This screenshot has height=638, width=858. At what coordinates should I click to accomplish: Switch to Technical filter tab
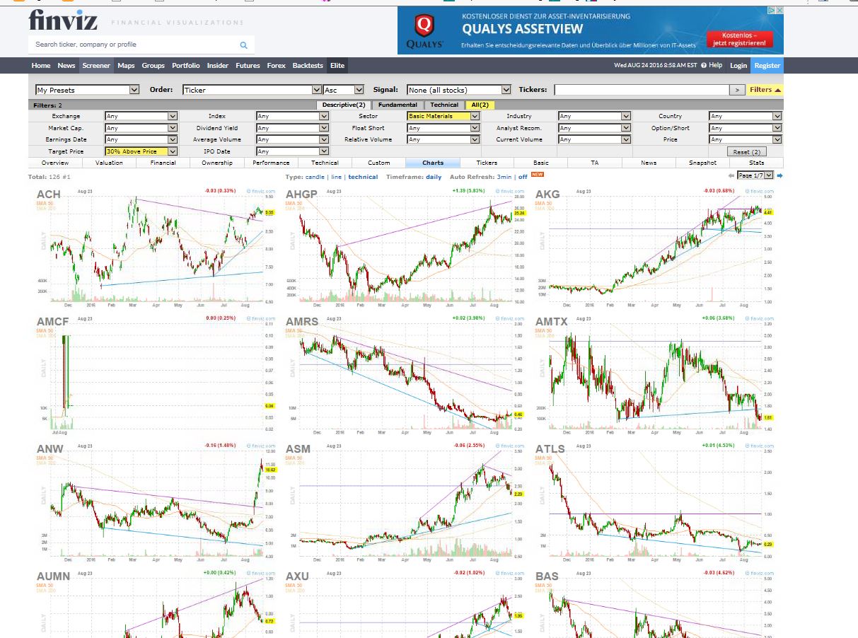pos(444,105)
